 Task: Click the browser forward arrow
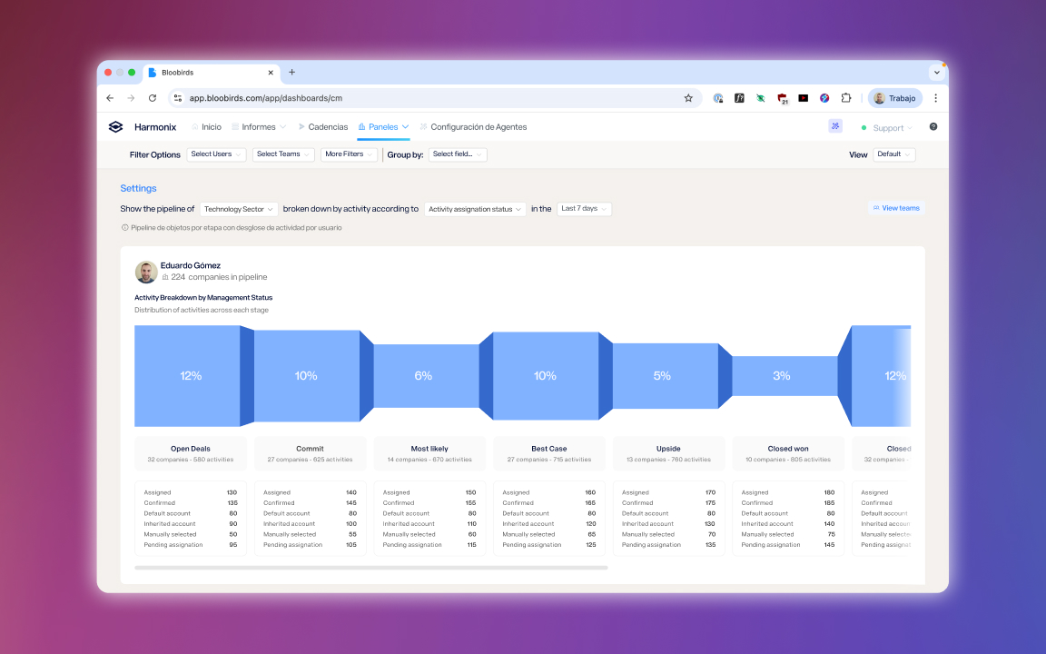tap(131, 98)
